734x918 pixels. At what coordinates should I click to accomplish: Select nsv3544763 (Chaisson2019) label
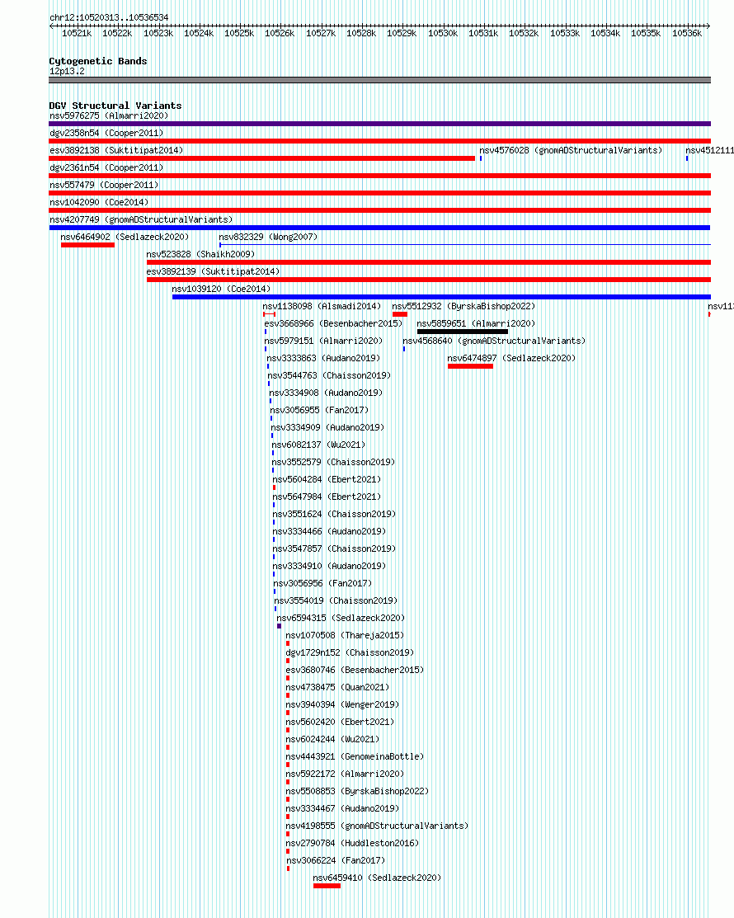tap(329, 375)
